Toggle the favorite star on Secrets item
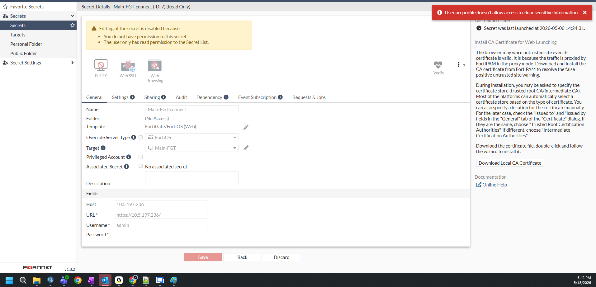The height and width of the screenshot is (287, 596). 73,25
